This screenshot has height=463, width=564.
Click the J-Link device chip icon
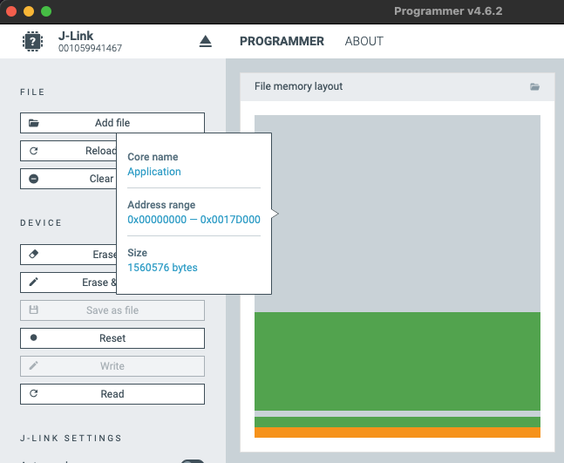(x=33, y=41)
